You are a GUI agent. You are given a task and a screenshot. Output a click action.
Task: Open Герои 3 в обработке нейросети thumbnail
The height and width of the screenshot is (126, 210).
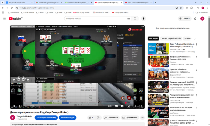click(158, 74)
